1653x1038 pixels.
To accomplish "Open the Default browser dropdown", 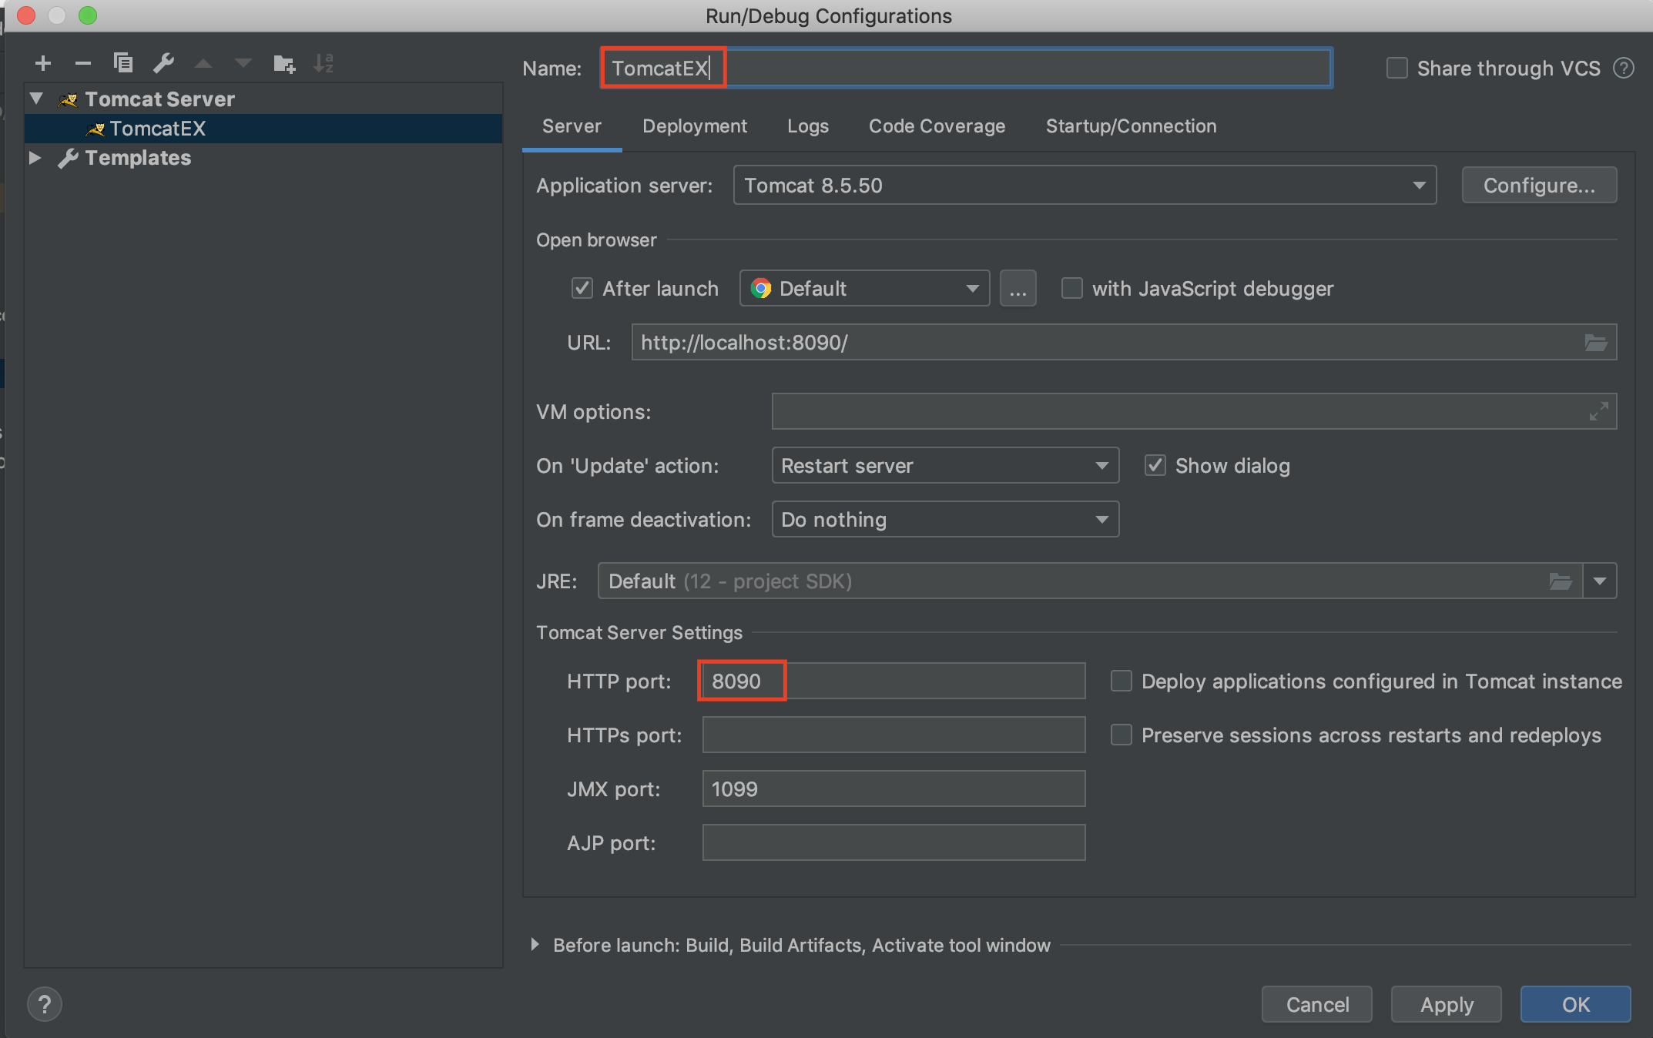I will (x=864, y=289).
